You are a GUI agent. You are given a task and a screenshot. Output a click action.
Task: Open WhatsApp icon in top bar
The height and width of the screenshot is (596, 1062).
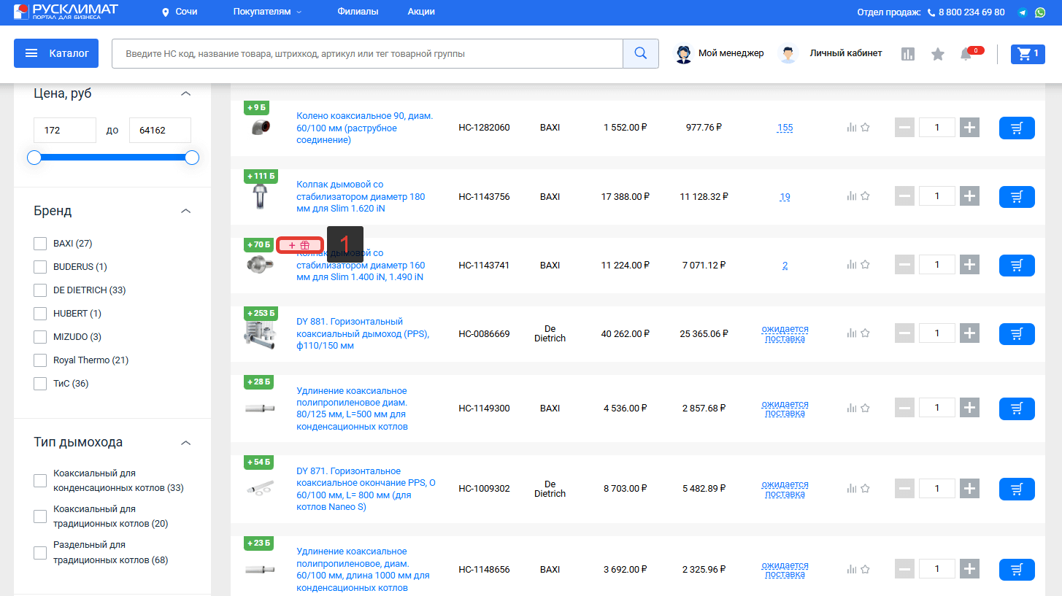1040,12
